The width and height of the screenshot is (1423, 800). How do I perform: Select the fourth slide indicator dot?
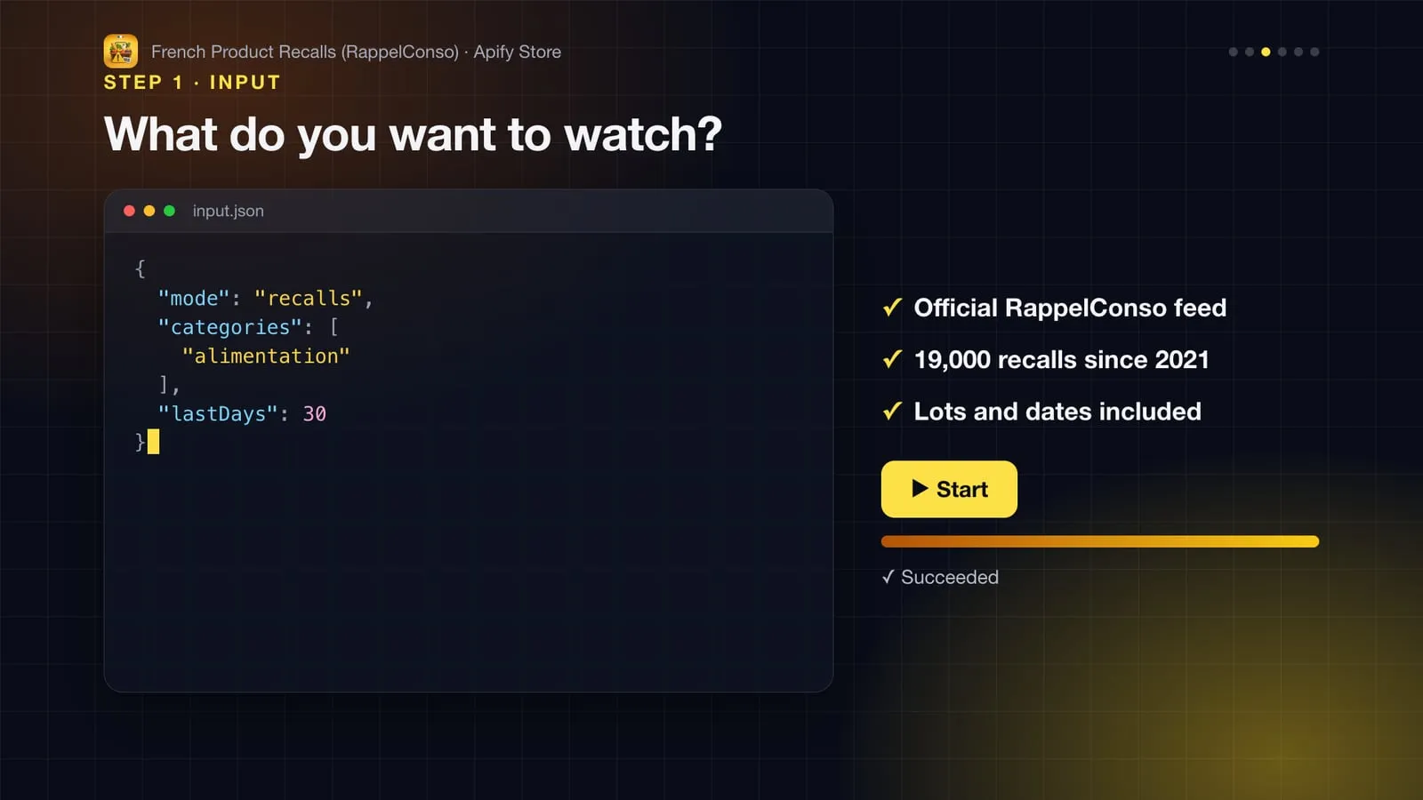[x=1282, y=52]
